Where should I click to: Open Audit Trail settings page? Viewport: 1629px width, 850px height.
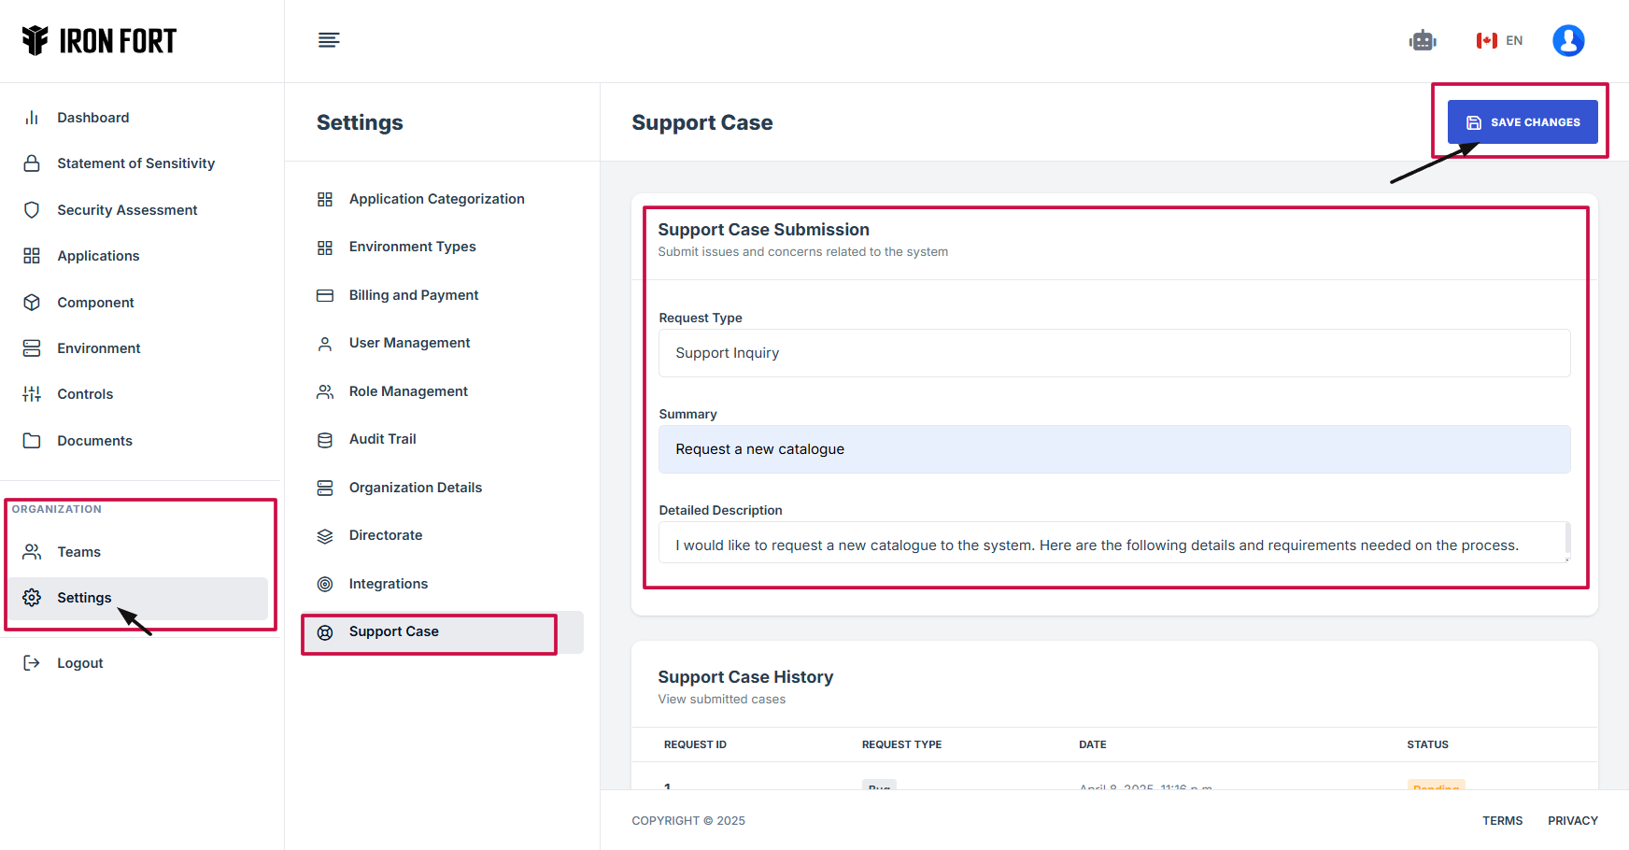[x=382, y=439]
